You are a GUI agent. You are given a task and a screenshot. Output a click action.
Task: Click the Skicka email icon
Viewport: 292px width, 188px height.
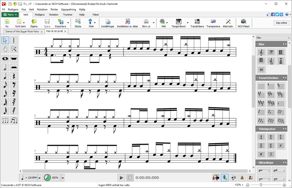point(78,23)
